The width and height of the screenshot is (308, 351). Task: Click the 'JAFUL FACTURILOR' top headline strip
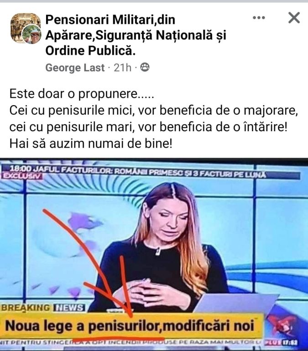(151, 172)
